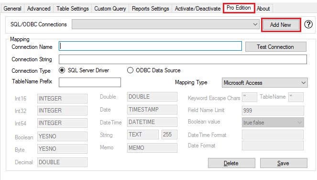Click the DateTime Format field
Image resolution: width=317 pixels, height=180 pixels.
pyautogui.click(x=273, y=135)
